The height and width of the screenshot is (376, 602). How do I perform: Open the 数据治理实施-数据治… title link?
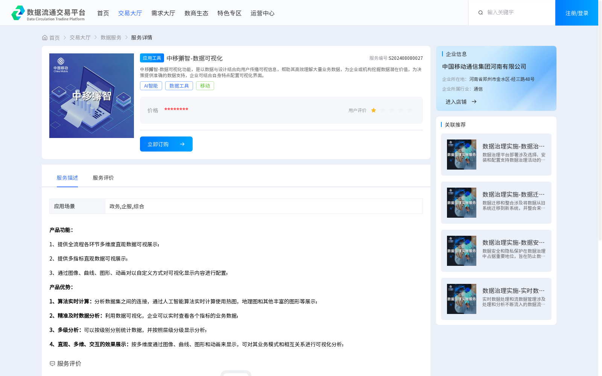point(514,146)
